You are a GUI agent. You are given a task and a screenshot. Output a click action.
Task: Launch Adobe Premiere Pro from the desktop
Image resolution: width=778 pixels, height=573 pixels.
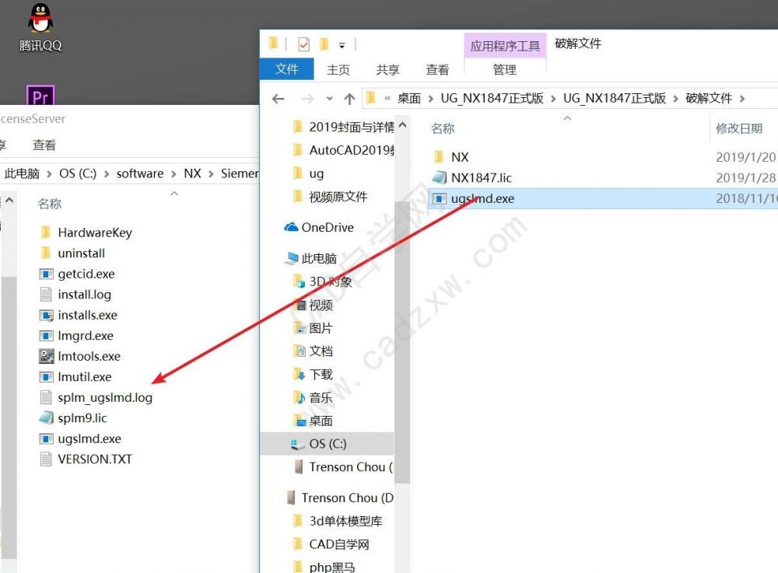click(x=40, y=95)
